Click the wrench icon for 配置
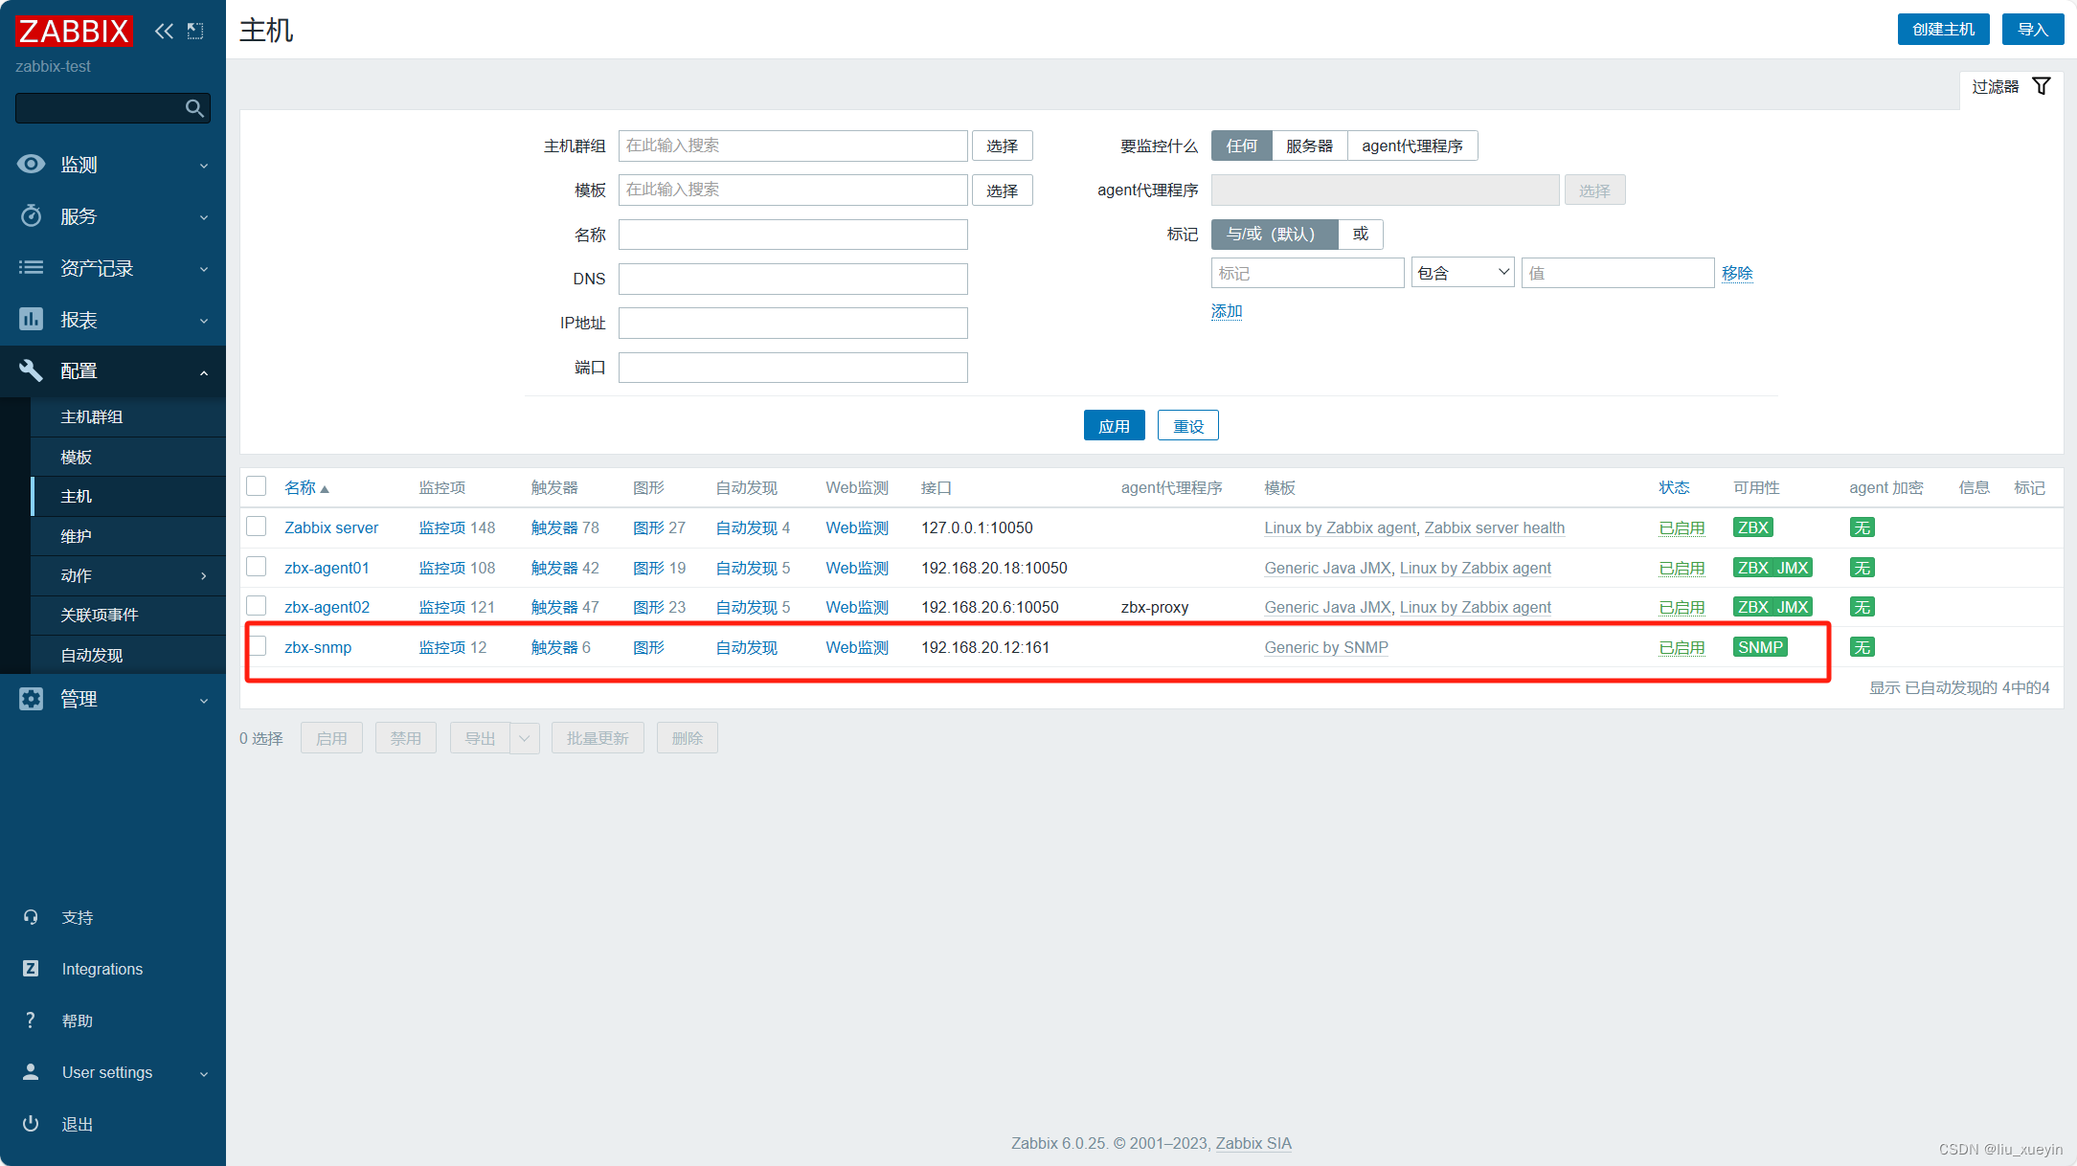This screenshot has width=2077, height=1166. click(x=31, y=370)
